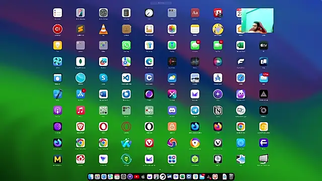Viewport: 322px width, 181px height.
Task: Open Microsoft Word
Action: 103,94
